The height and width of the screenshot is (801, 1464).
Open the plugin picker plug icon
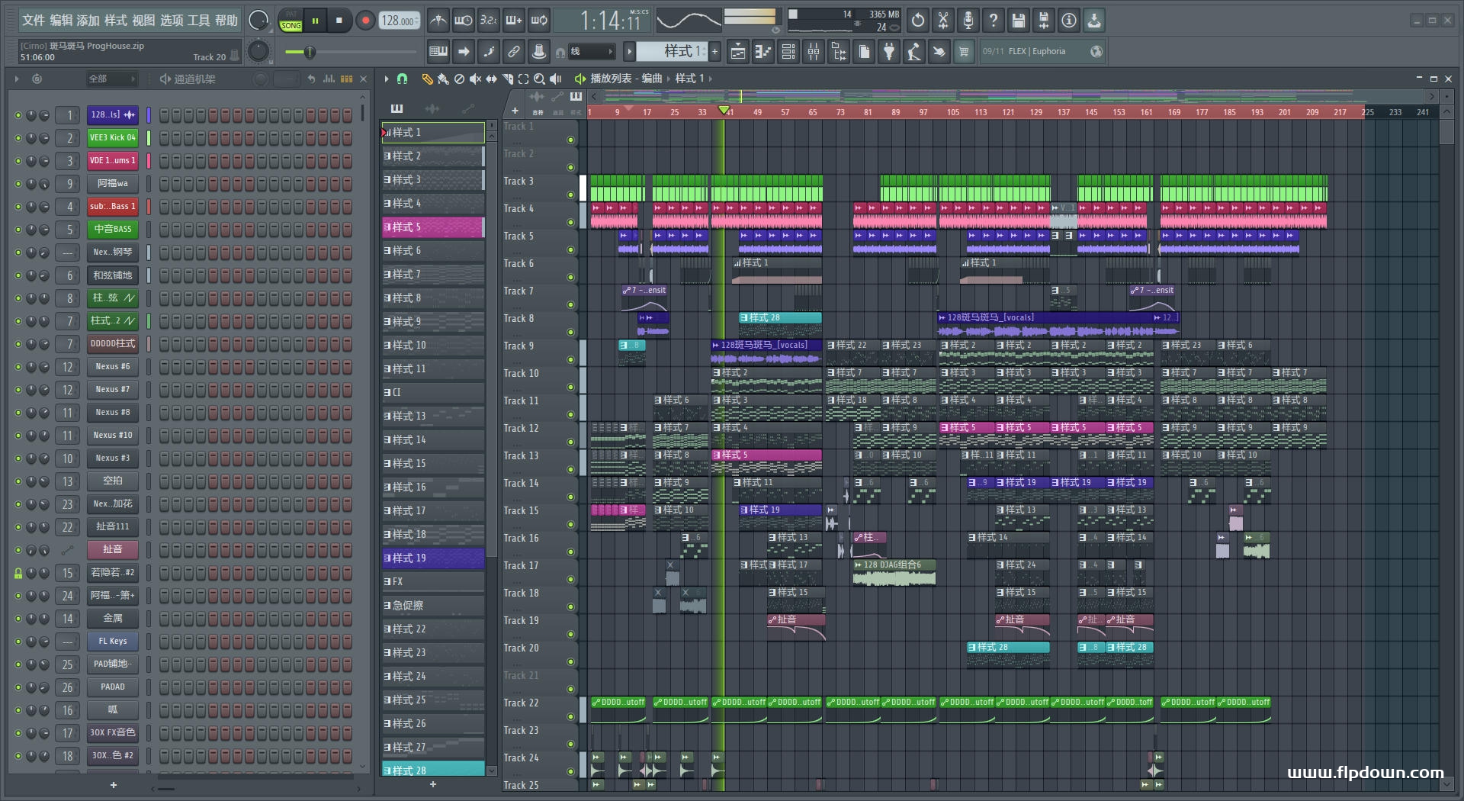coord(889,52)
